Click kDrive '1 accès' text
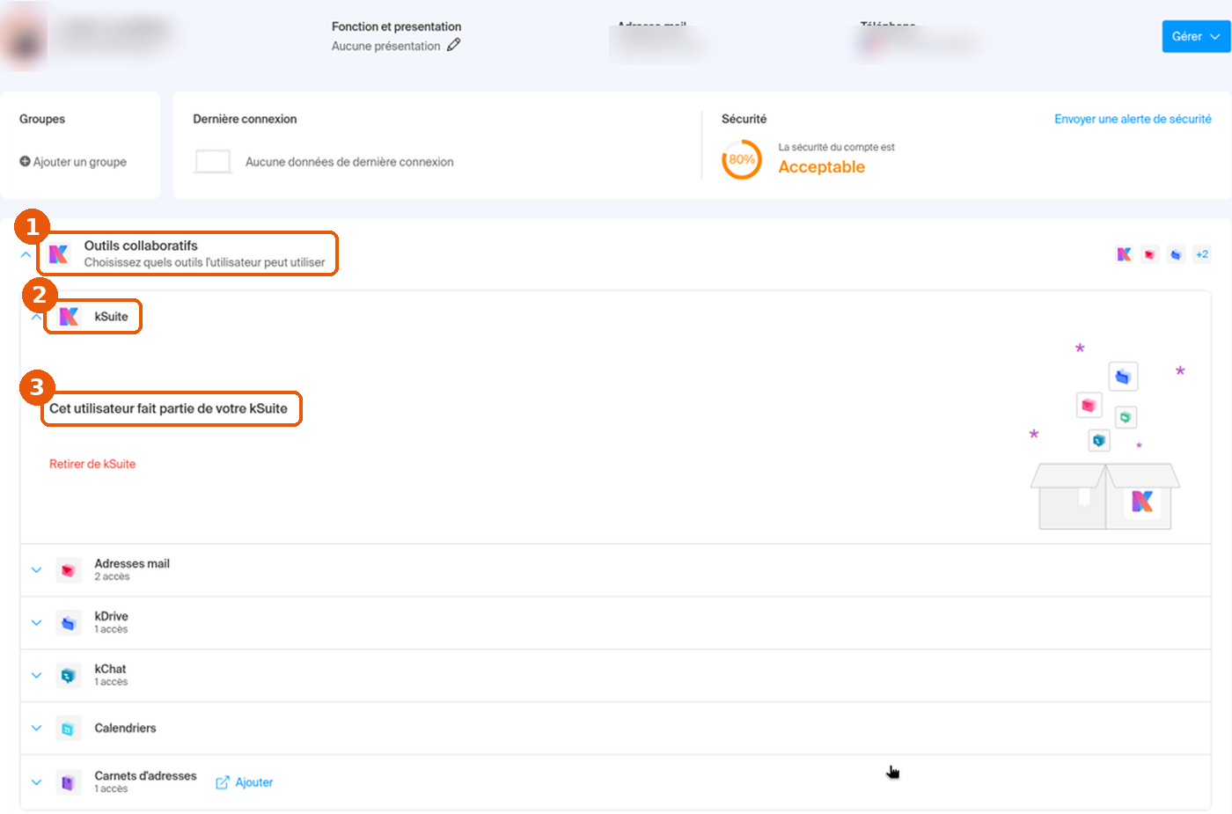 (x=111, y=630)
